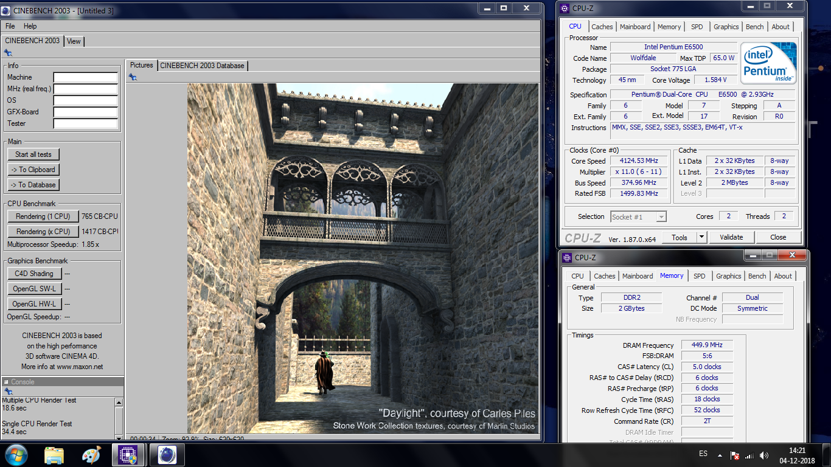Click the console scrollbar down arrow
The image size is (831, 467).
[119, 437]
